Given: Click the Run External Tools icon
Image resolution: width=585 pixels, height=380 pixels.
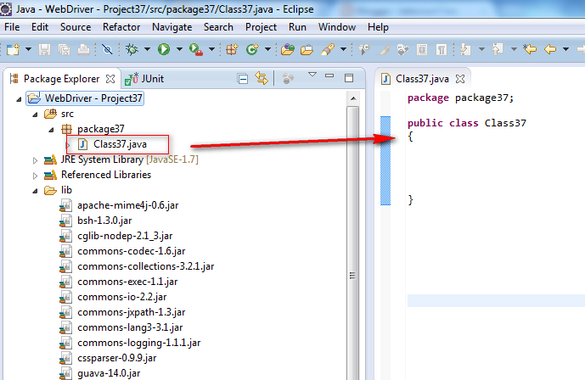Looking at the screenshot, I should click(x=196, y=49).
